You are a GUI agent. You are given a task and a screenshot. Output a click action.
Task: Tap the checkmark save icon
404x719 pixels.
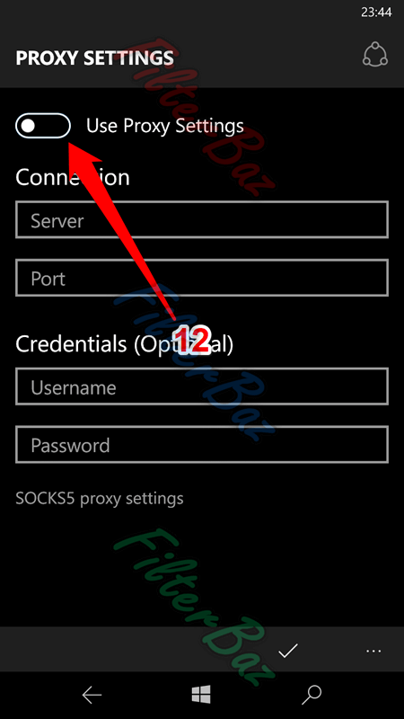pyautogui.click(x=288, y=650)
